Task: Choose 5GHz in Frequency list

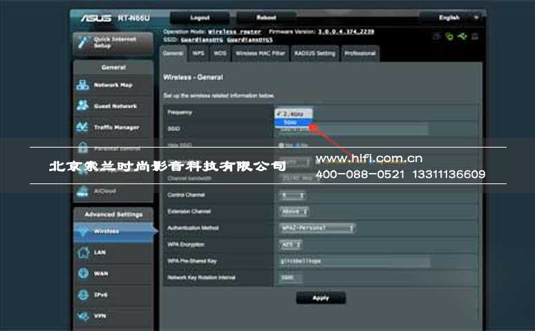Action: point(294,122)
